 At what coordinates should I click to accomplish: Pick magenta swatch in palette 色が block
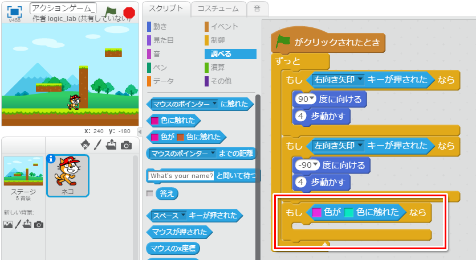pyautogui.click(x=155, y=137)
